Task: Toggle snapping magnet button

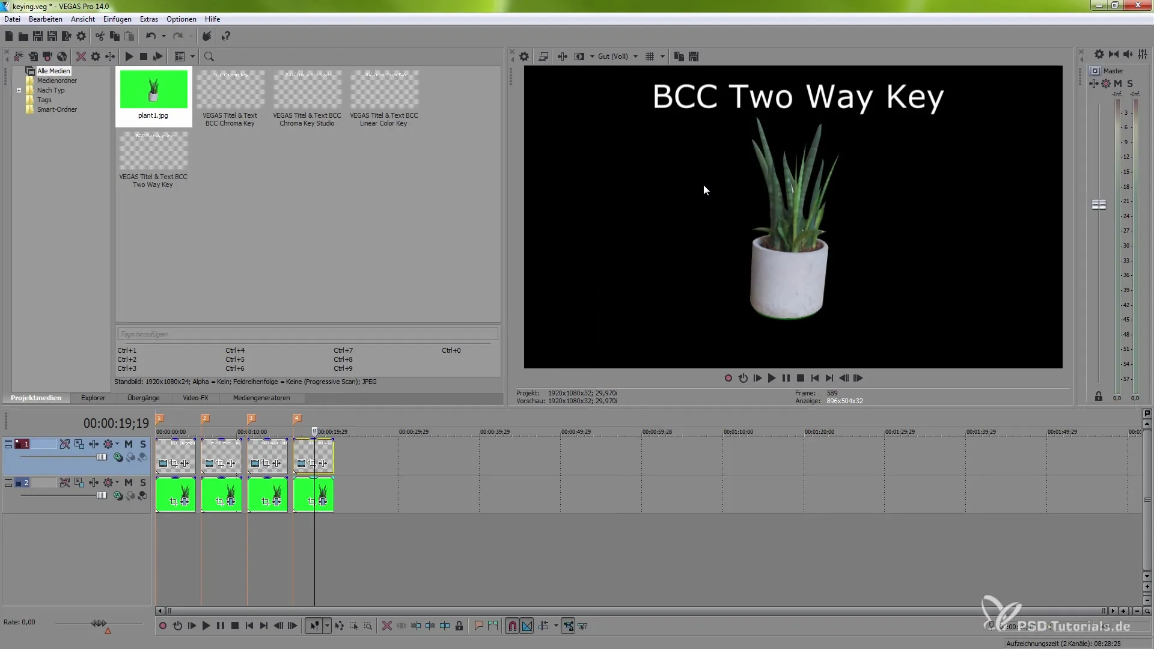Action: [512, 626]
